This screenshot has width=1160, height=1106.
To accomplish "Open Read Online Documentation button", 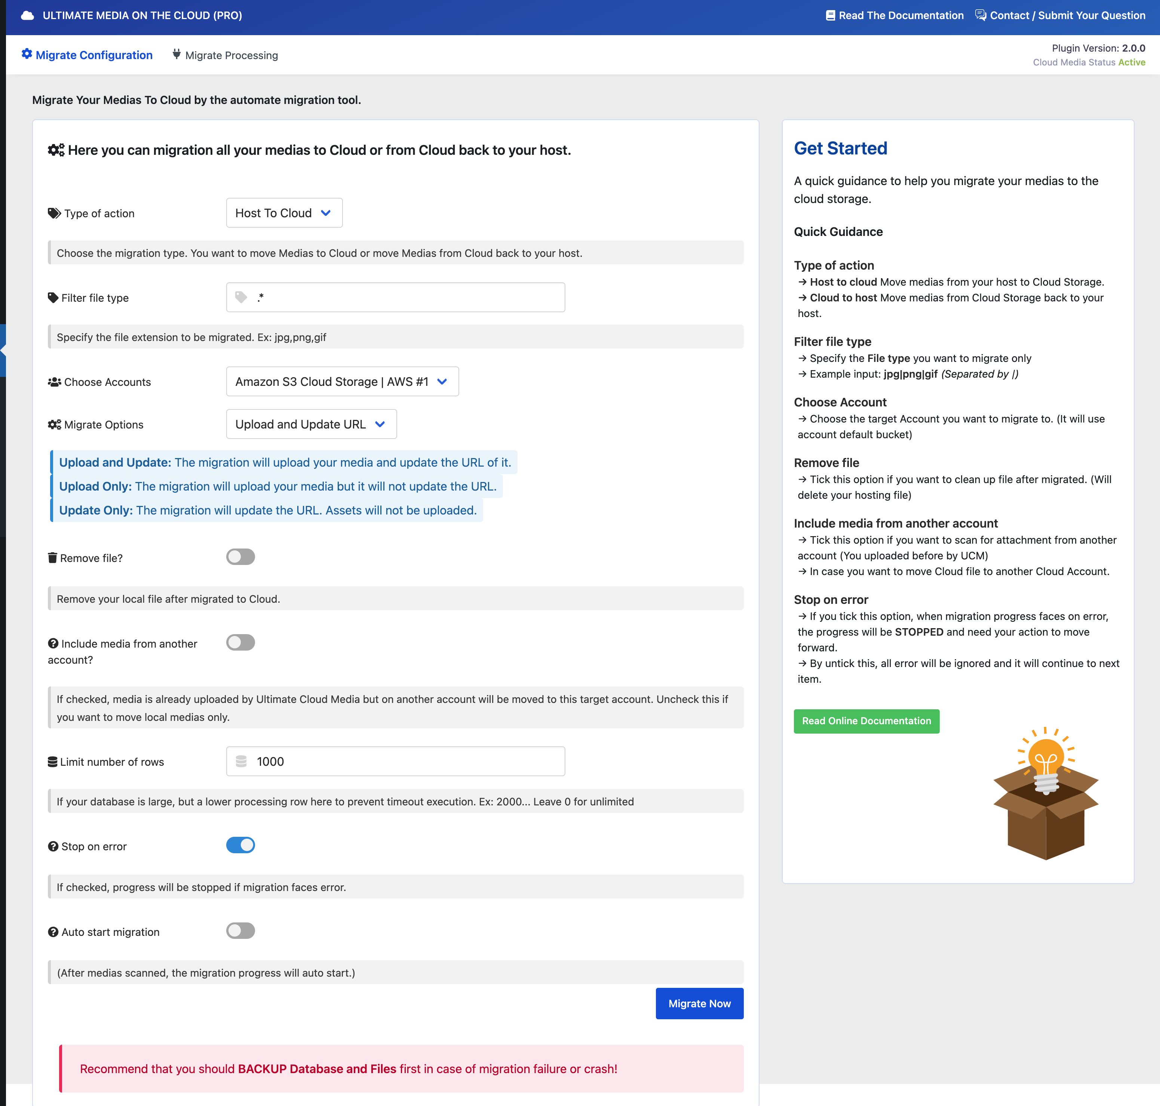I will click(866, 721).
